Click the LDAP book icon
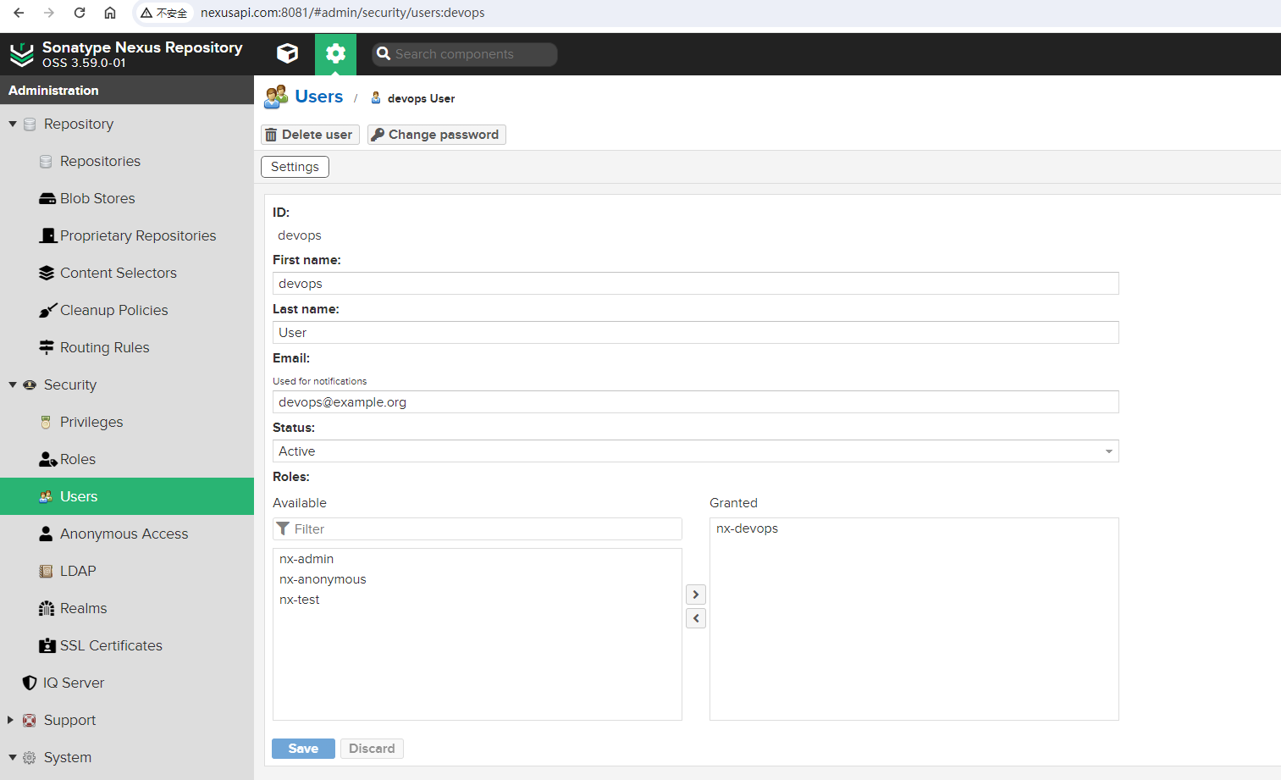The width and height of the screenshot is (1281, 780). [46, 571]
